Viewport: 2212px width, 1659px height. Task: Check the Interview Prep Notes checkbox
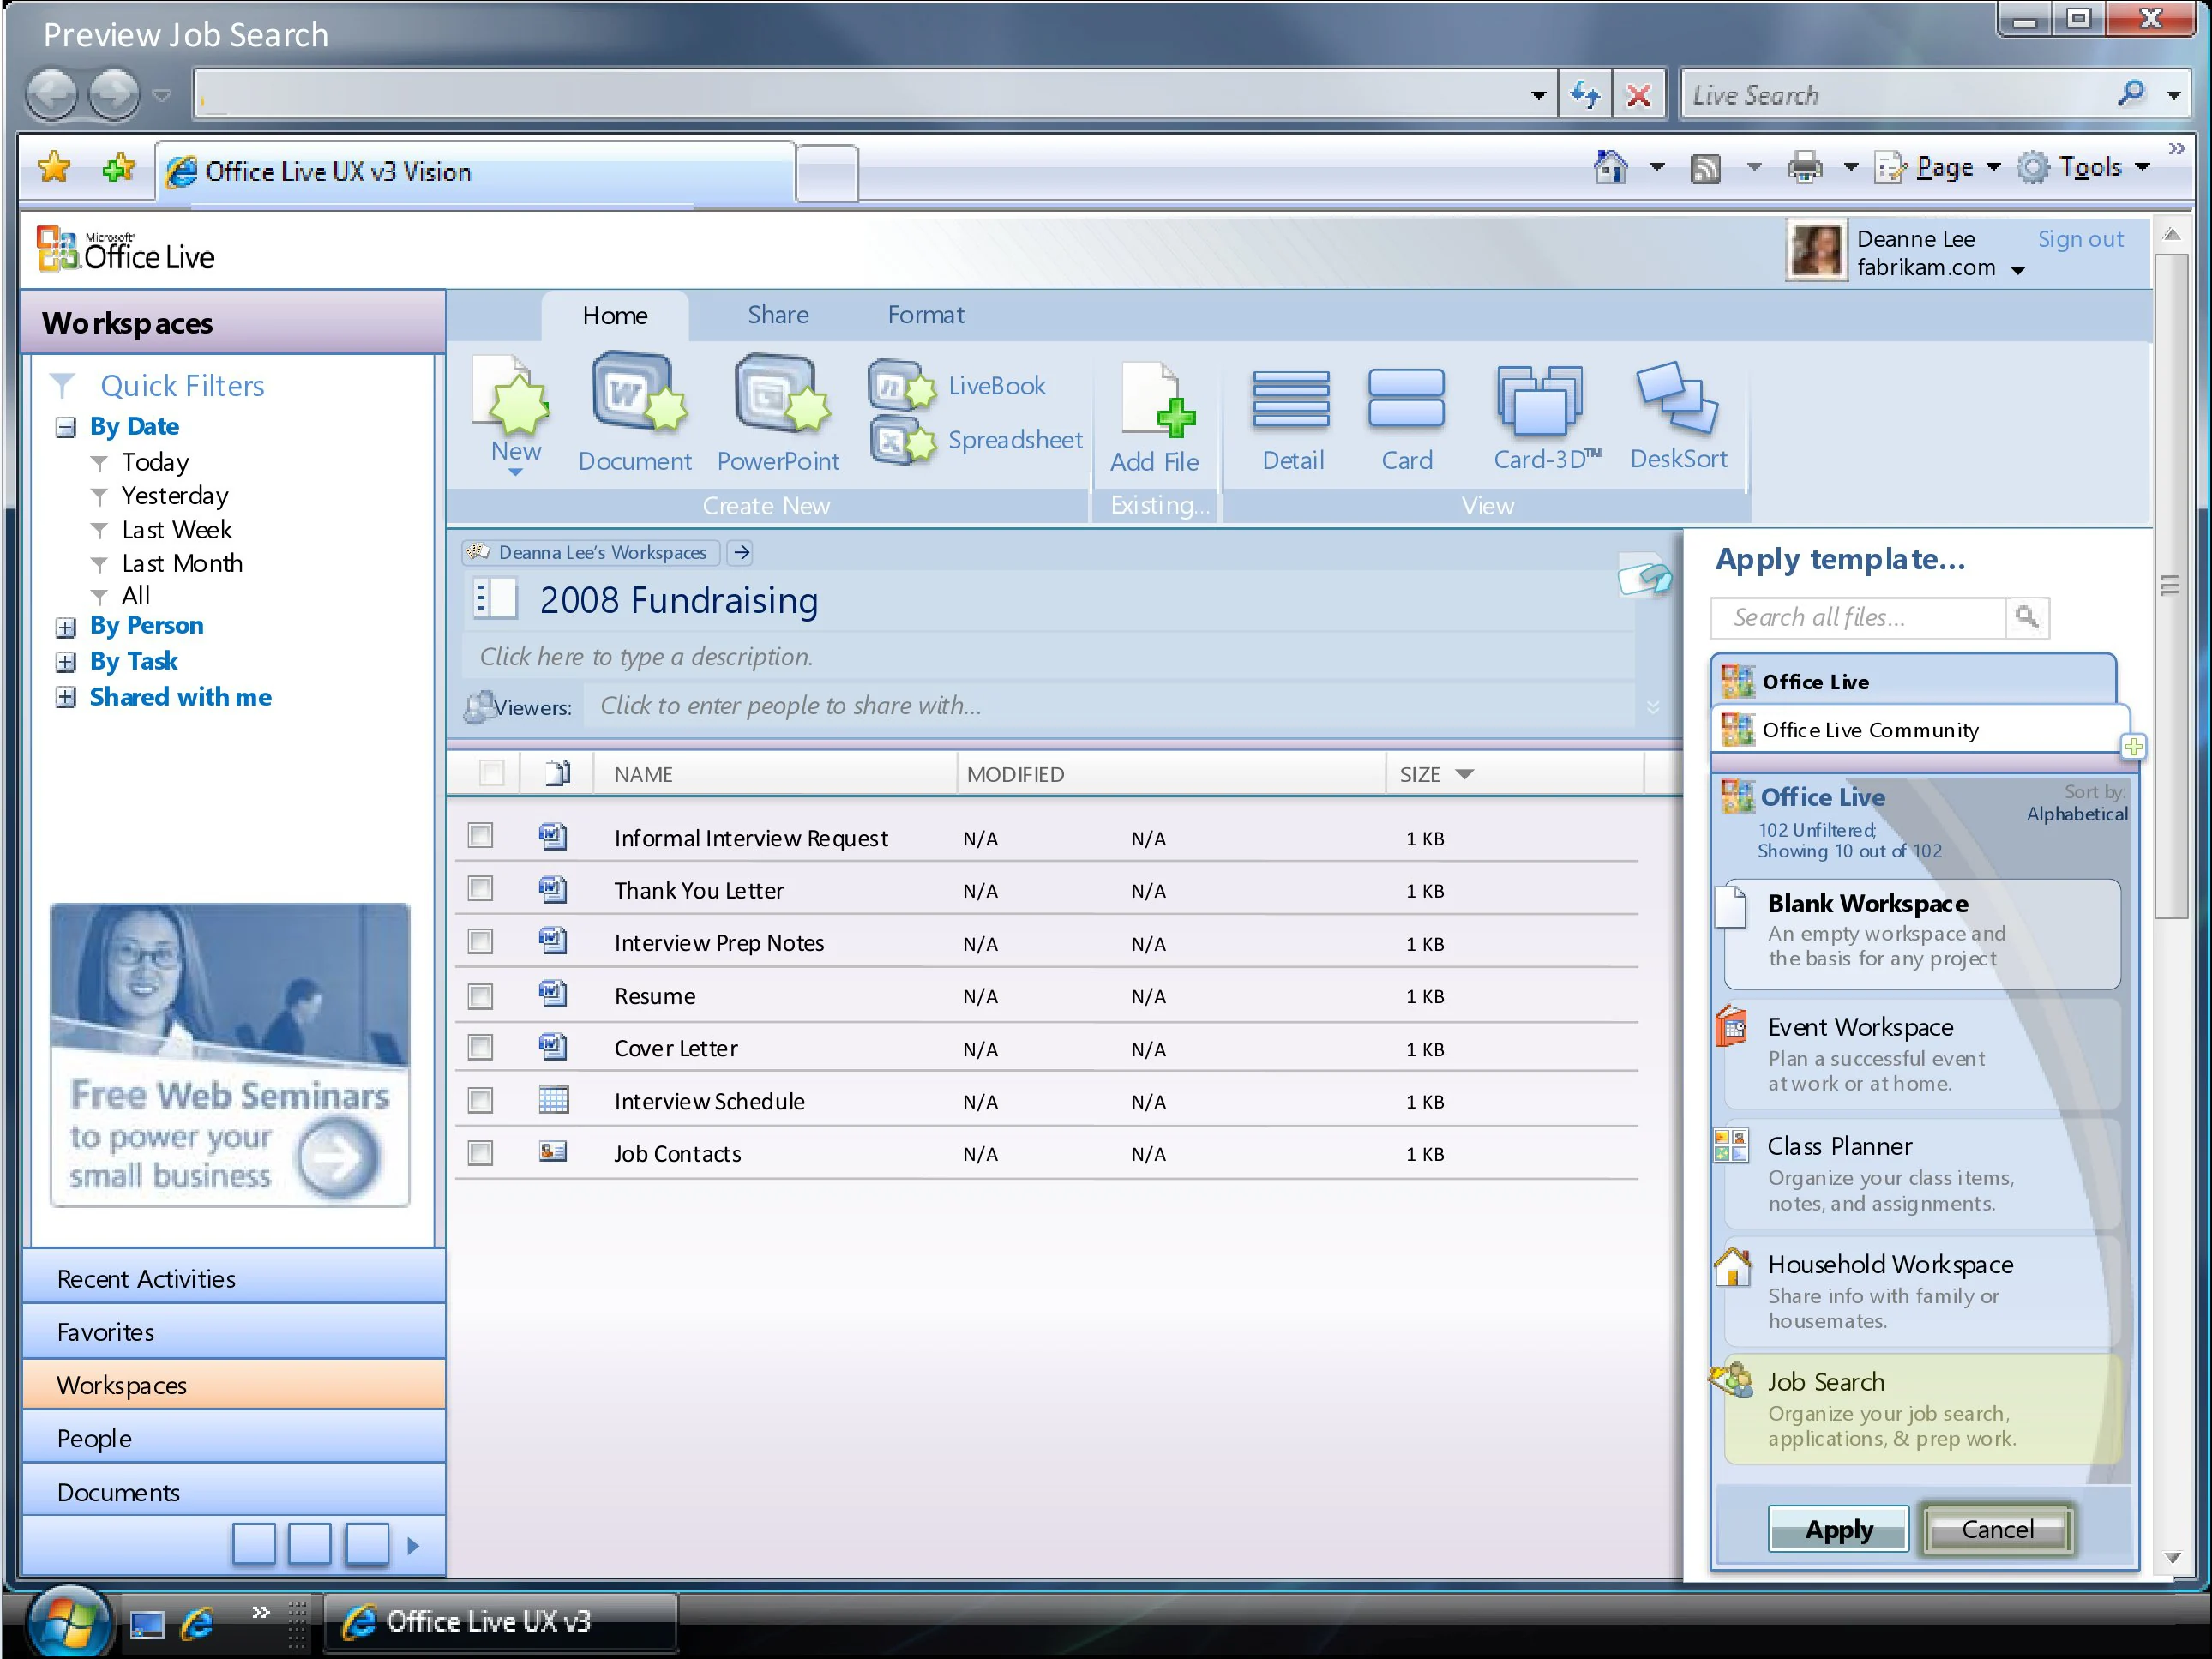point(480,941)
